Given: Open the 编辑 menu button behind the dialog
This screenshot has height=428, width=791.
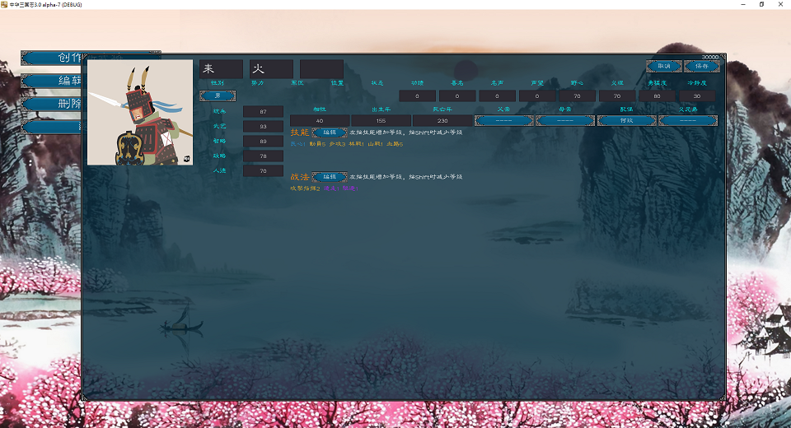Looking at the screenshot, I should point(51,81).
